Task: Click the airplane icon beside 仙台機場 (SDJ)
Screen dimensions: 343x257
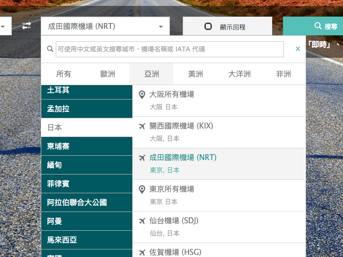Action: pos(142,221)
